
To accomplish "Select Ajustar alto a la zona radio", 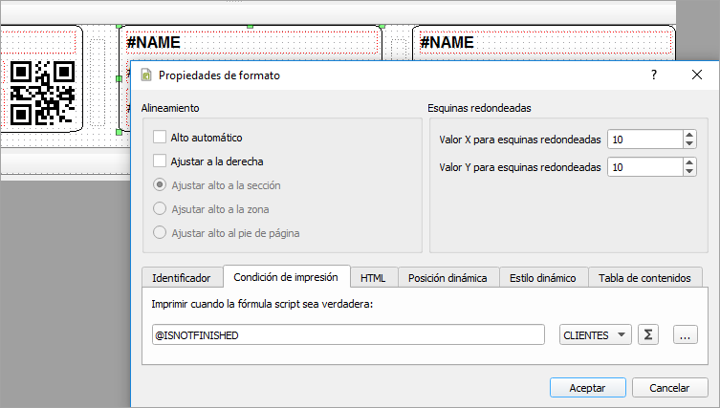I will tap(160, 208).
